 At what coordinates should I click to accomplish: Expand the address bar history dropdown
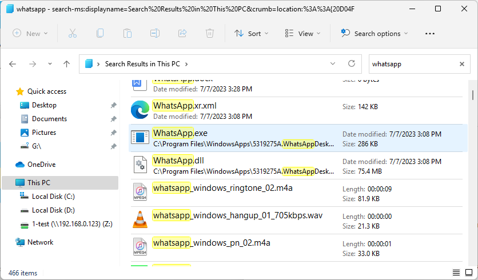(x=333, y=63)
